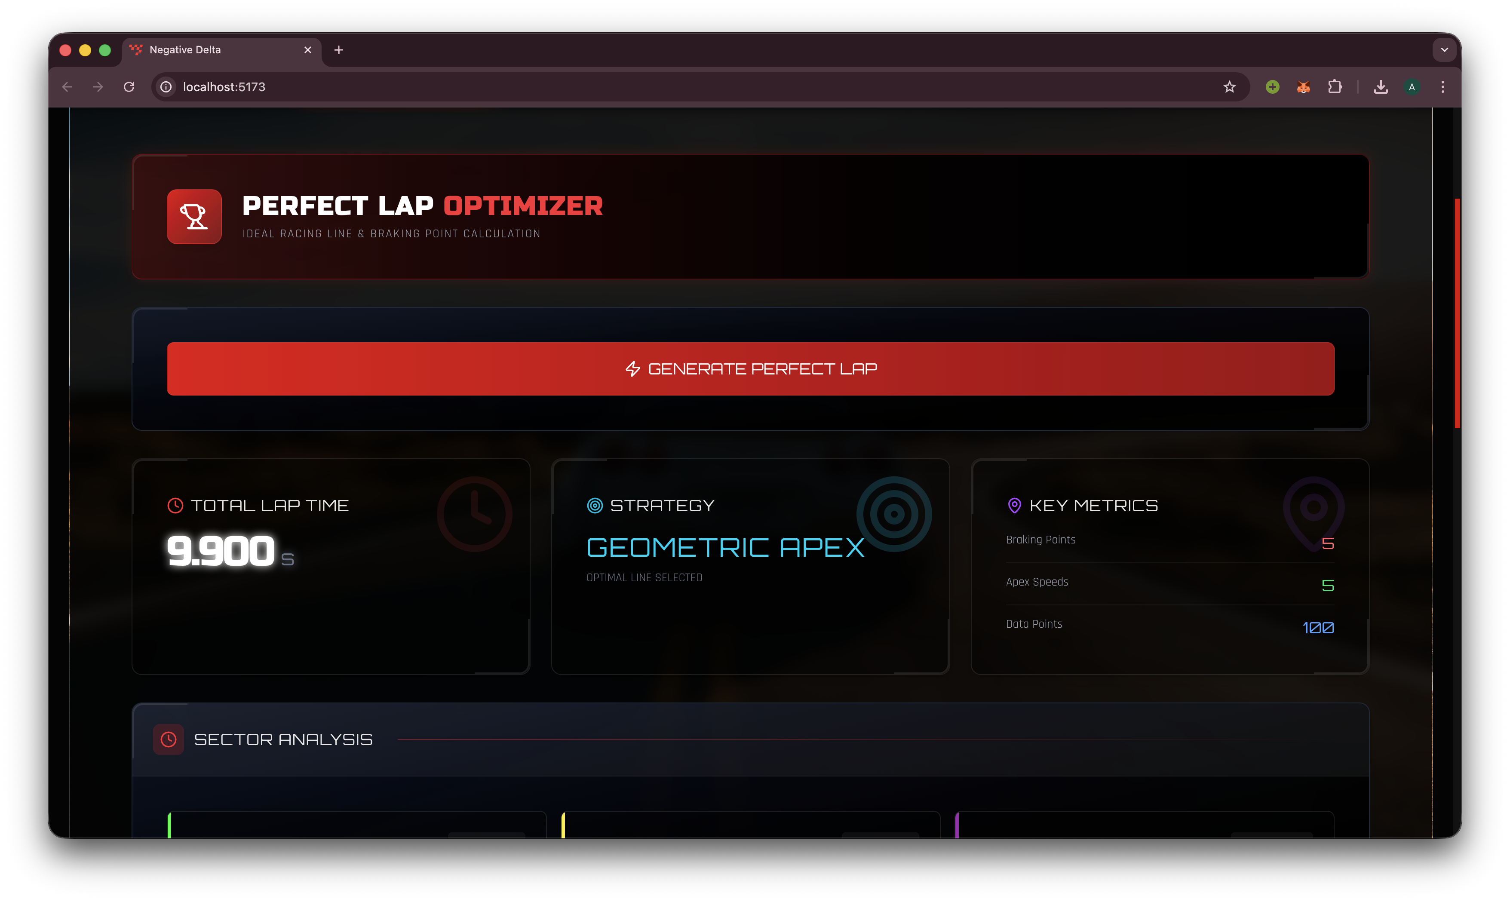Click the trophy icon in Perfect Lap Optimizer header
Screen dimensions: 1510x902
pos(194,216)
